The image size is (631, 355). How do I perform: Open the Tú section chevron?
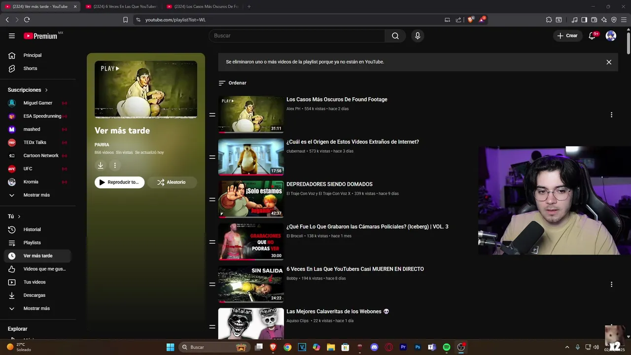[x=19, y=216]
